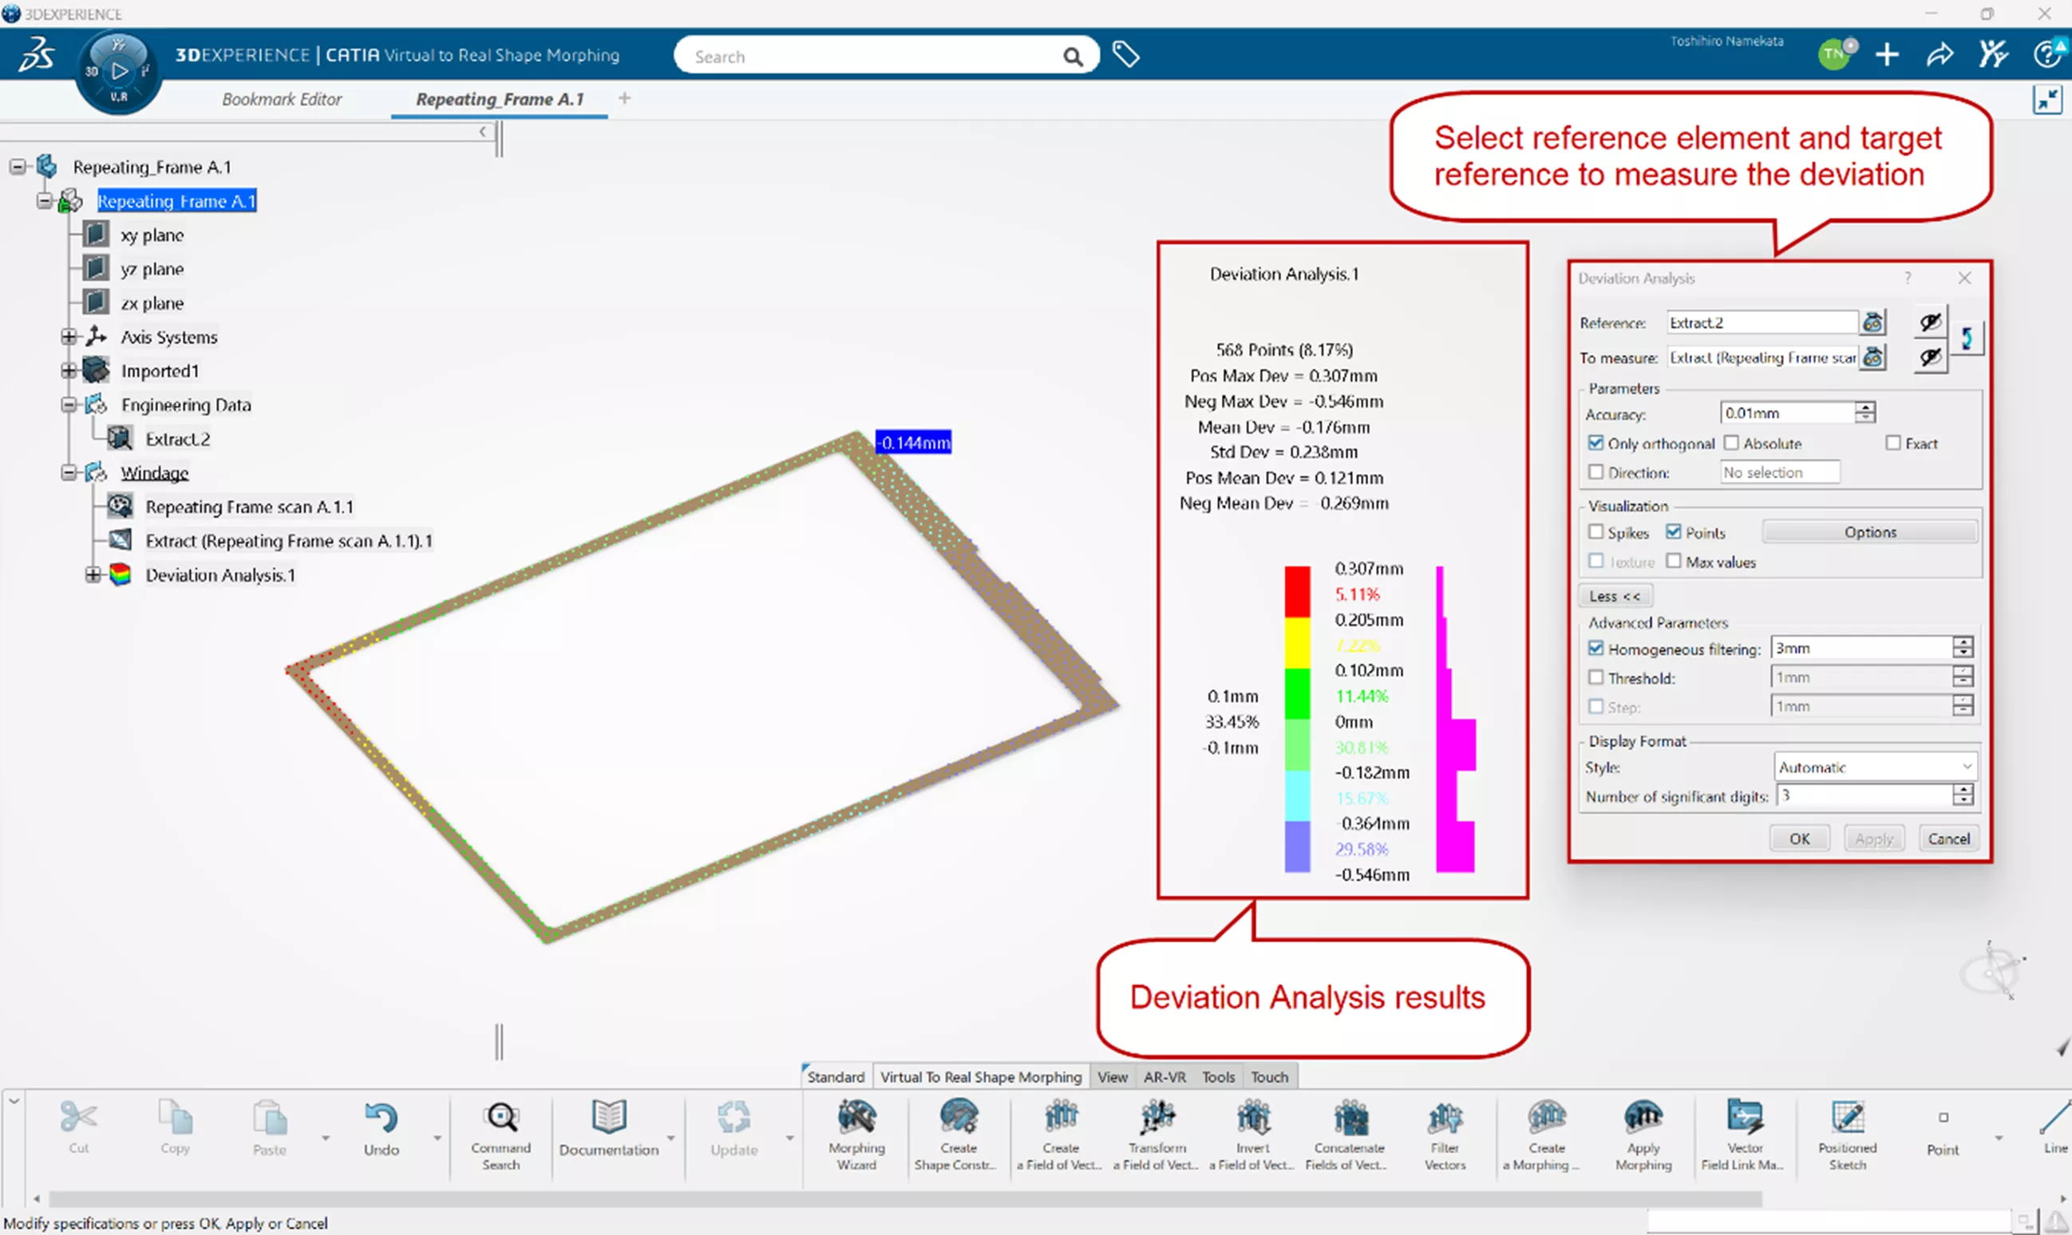Click the tag icon beside search bar
This screenshot has height=1235, width=2072.
1125,55
